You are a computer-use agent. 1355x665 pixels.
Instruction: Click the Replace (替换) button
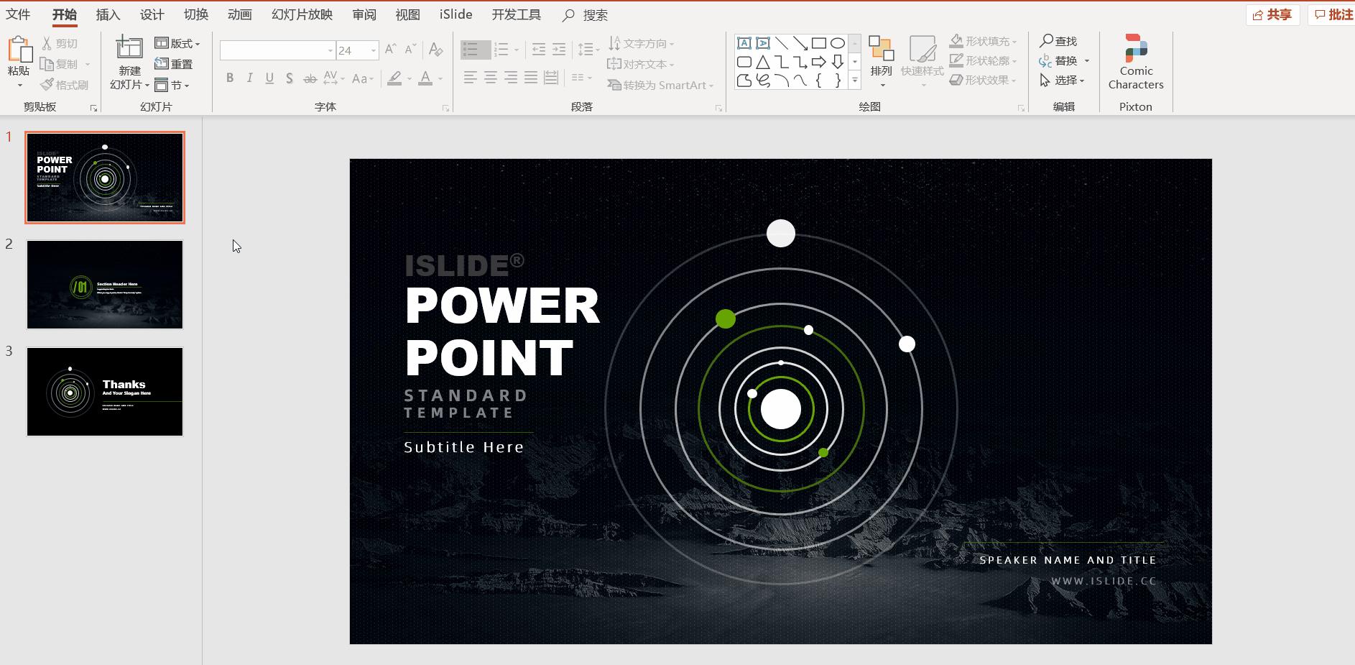[1065, 60]
